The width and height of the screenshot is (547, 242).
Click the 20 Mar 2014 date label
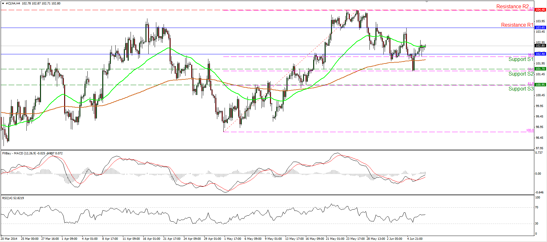coord(9,239)
